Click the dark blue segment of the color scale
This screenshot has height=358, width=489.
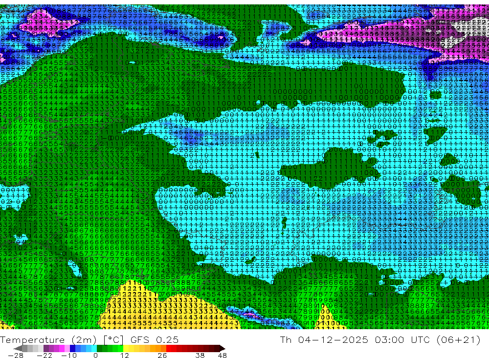[72, 348]
